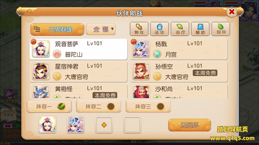
Task: Open the 无光环 aura selector
Action: coord(189,125)
